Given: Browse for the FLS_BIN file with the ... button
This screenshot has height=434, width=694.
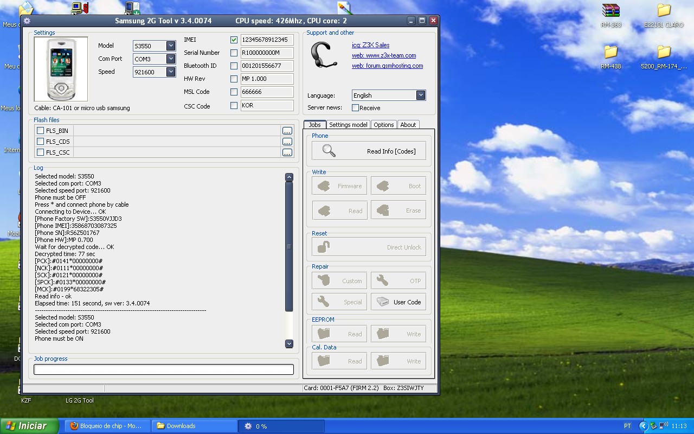Looking at the screenshot, I should pyautogui.click(x=287, y=131).
